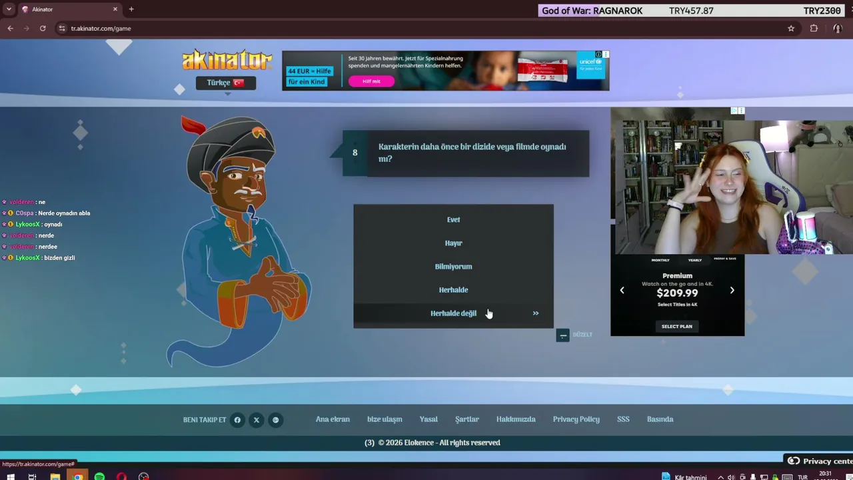
Task: Follow Akinator on Facebook
Action: point(237,420)
